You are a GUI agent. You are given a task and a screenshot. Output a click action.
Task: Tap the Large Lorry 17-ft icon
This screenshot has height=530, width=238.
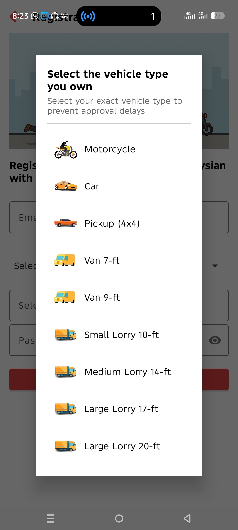coord(65,409)
